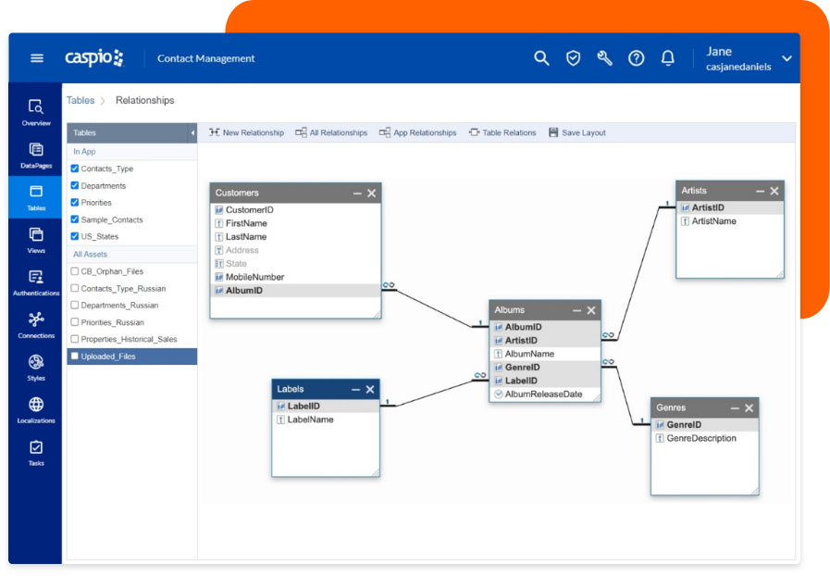Select LastName field in Customers
Image resolution: width=830 pixels, height=576 pixels.
click(295, 237)
